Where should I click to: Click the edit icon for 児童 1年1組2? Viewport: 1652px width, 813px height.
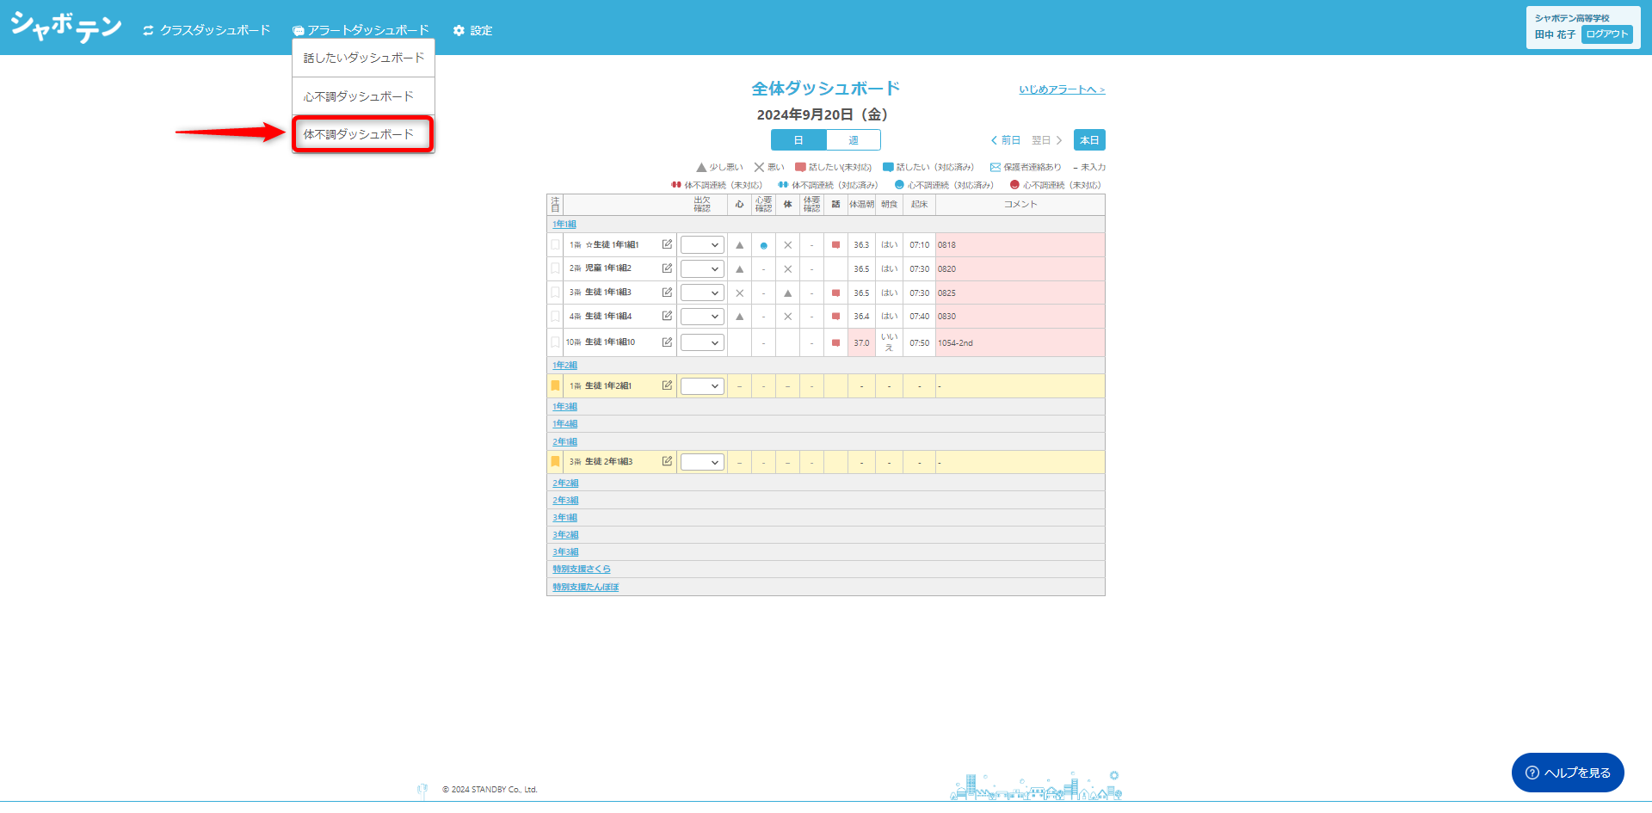[667, 268]
